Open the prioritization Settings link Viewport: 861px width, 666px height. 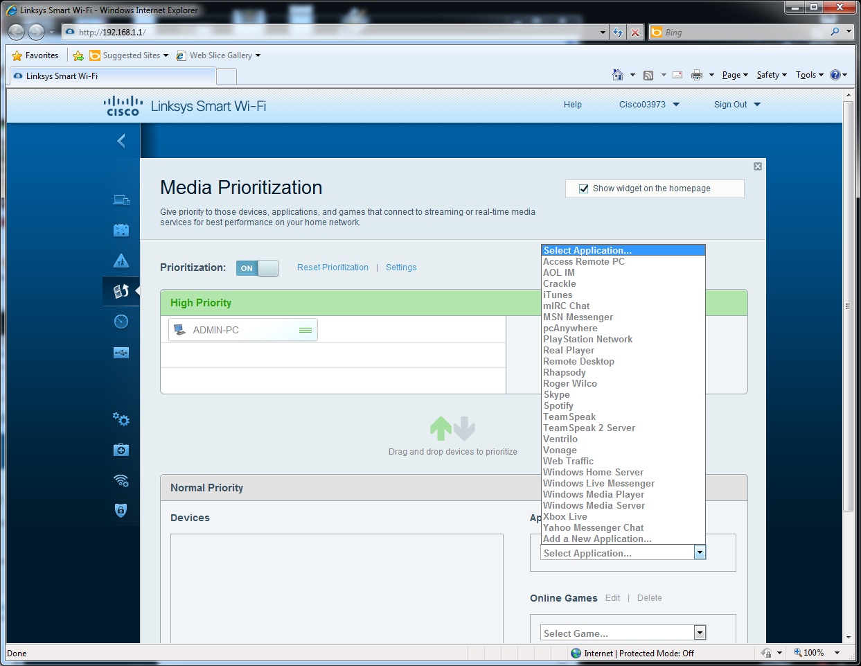[401, 268]
